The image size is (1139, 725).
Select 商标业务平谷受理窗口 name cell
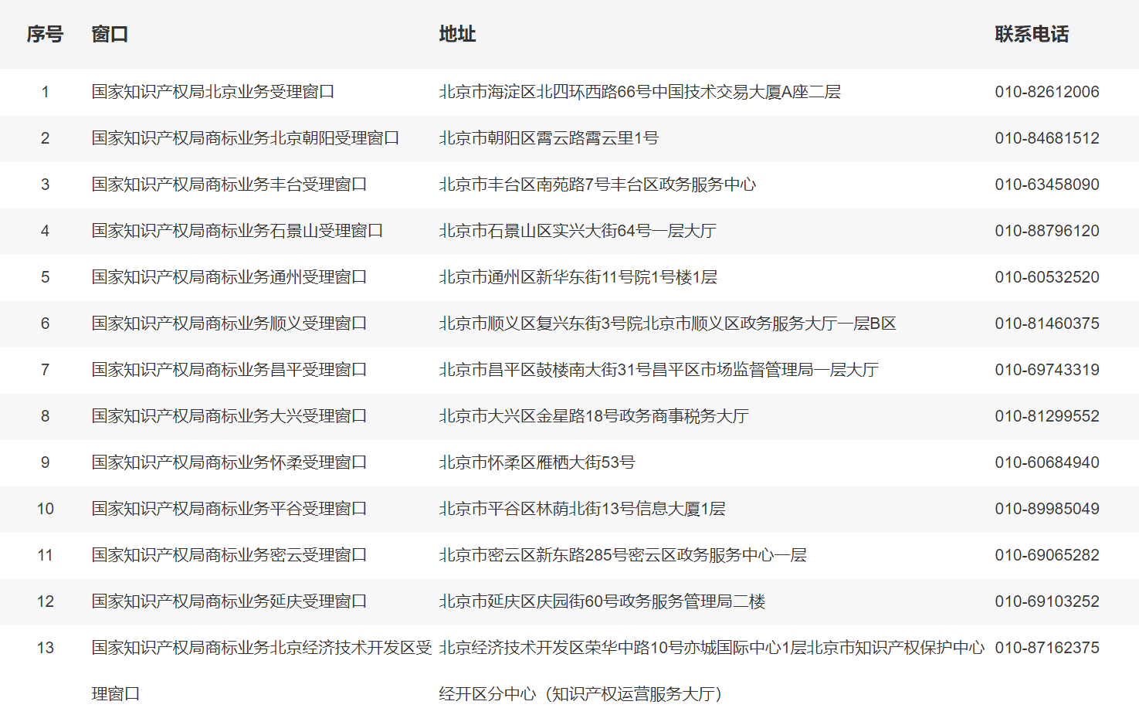(229, 509)
